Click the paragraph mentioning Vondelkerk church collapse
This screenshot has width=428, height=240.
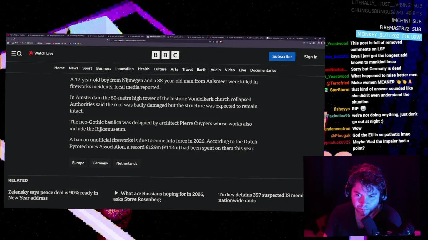pyautogui.click(x=164, y=105)
